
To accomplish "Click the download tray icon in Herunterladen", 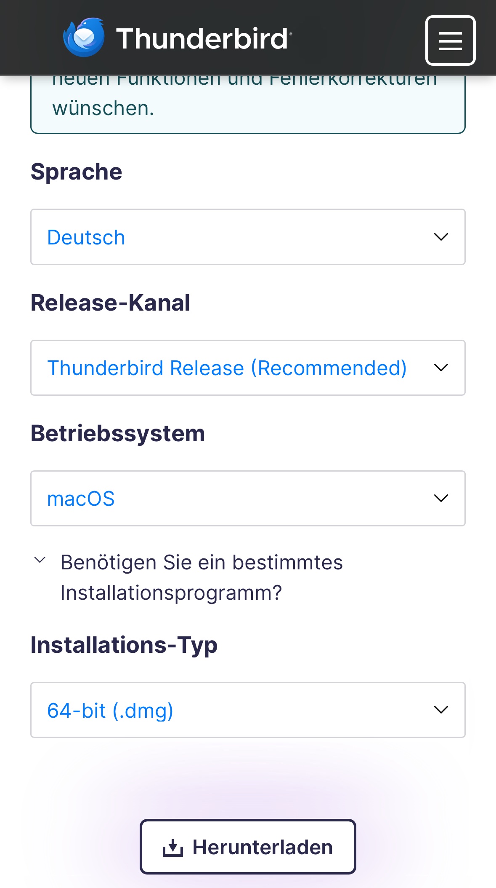I will (173, 848).
